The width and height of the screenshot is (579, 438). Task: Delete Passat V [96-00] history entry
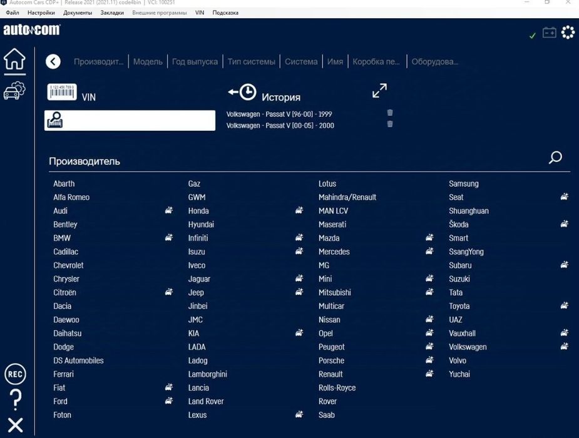coord(390,113)
